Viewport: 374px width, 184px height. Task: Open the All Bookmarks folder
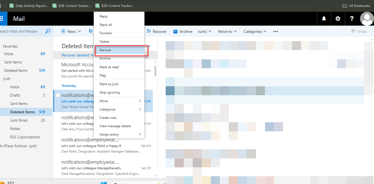tap(356, 6)
